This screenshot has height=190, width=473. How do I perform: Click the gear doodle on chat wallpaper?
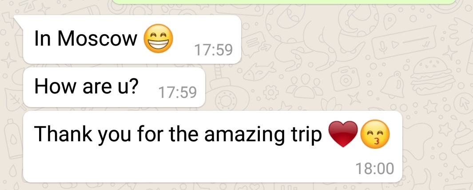tap(270, 92)
